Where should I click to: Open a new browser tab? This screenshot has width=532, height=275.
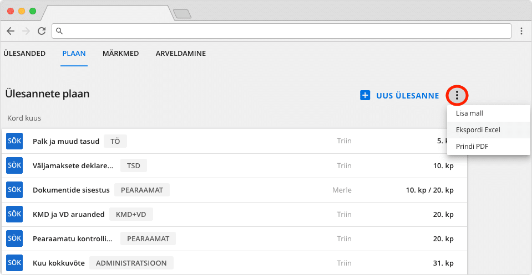pos(182,14)
